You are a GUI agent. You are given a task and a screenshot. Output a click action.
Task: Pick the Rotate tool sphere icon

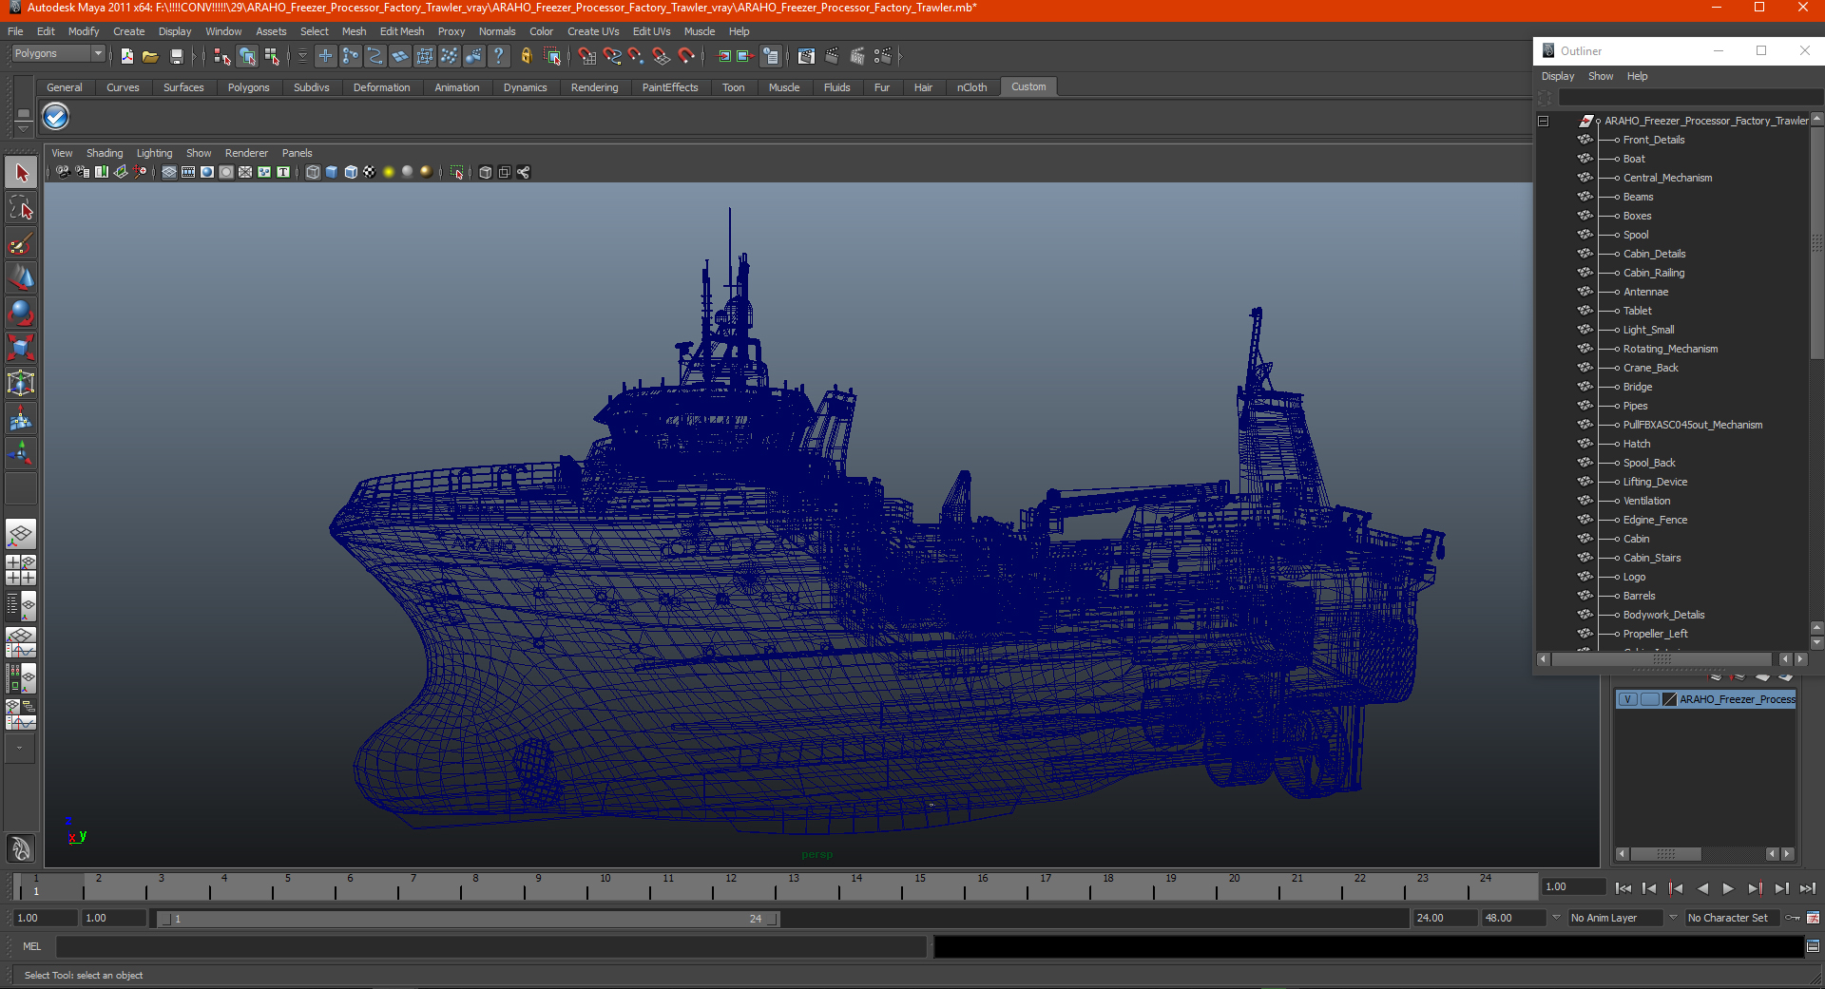21,313
